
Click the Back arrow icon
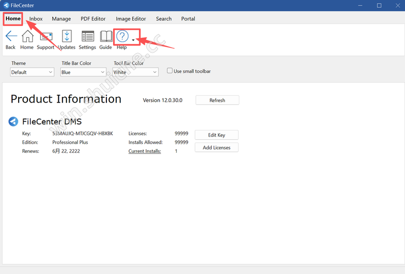click(10, 37)
